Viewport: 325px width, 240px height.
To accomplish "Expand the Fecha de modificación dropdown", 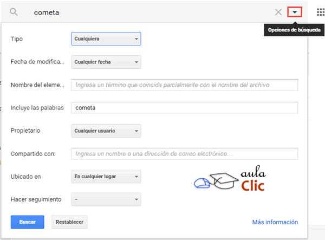I will coord(106,62).
